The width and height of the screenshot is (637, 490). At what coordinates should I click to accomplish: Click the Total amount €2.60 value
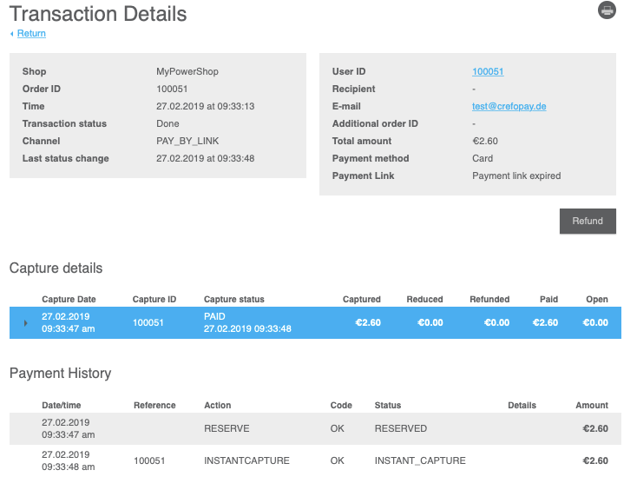click(484, 141)
